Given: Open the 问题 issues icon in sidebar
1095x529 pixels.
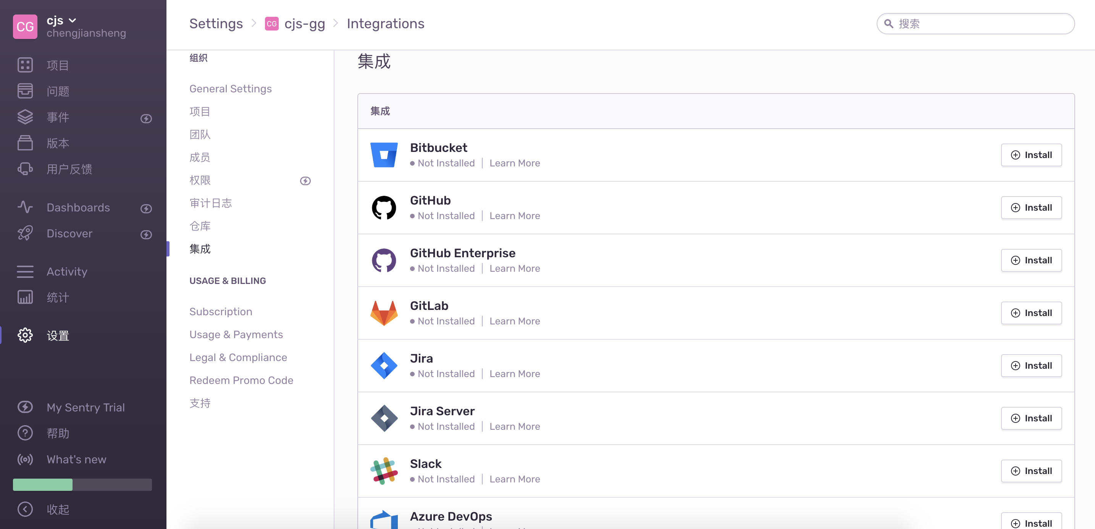Looking at the screenshot, I should tap(25, 91).
